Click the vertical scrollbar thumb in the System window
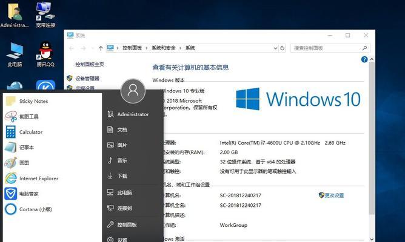 372,139
